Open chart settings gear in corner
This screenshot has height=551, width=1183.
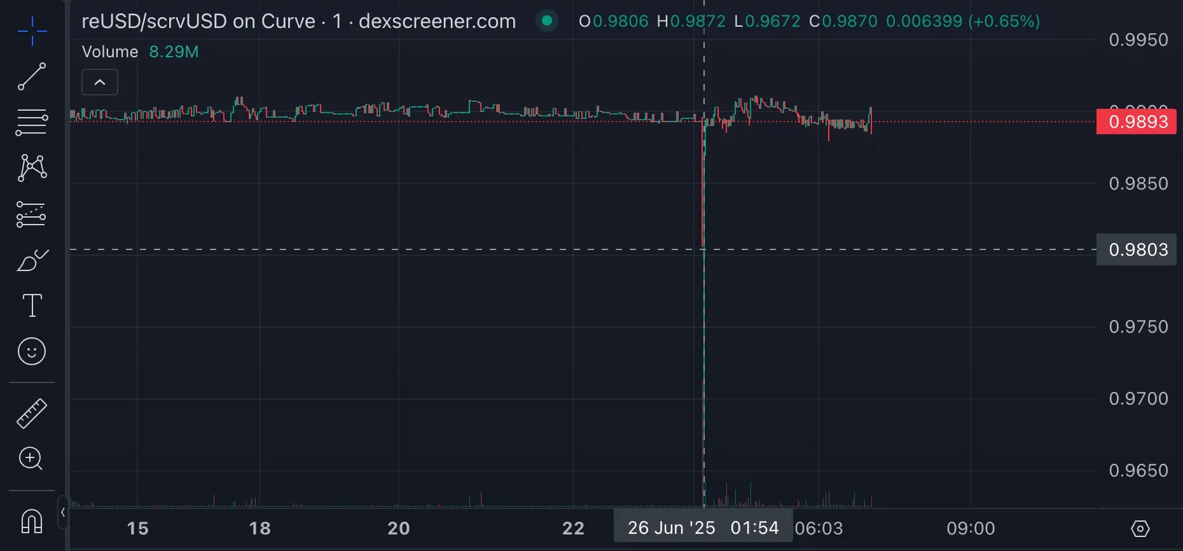click(1140, 529)
